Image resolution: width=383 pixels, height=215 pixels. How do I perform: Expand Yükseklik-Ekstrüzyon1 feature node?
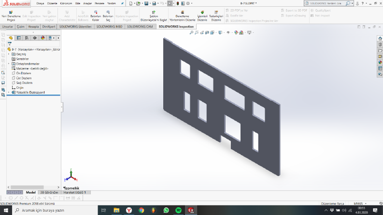[9, 93]
